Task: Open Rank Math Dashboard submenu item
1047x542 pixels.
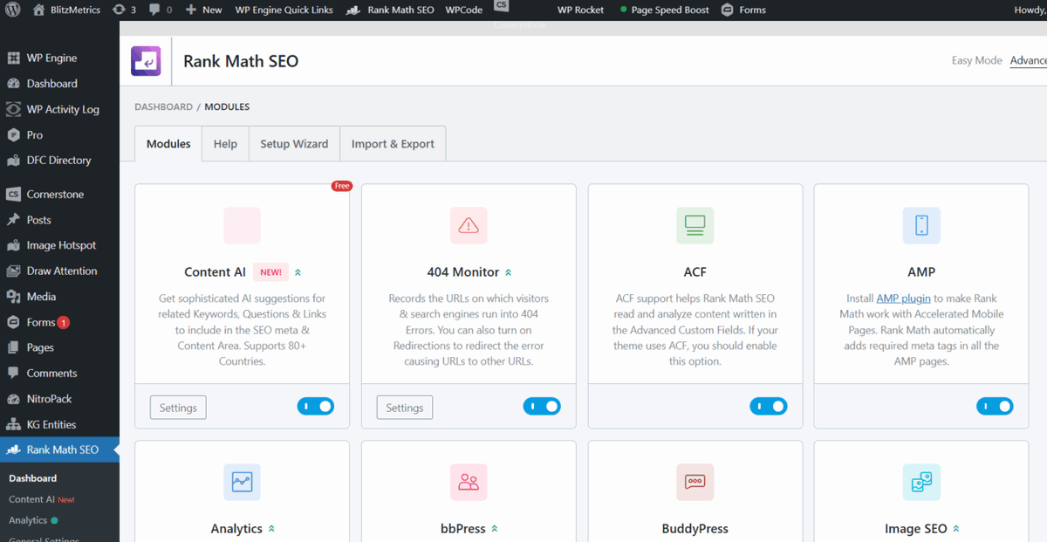Action: (32, 478)
